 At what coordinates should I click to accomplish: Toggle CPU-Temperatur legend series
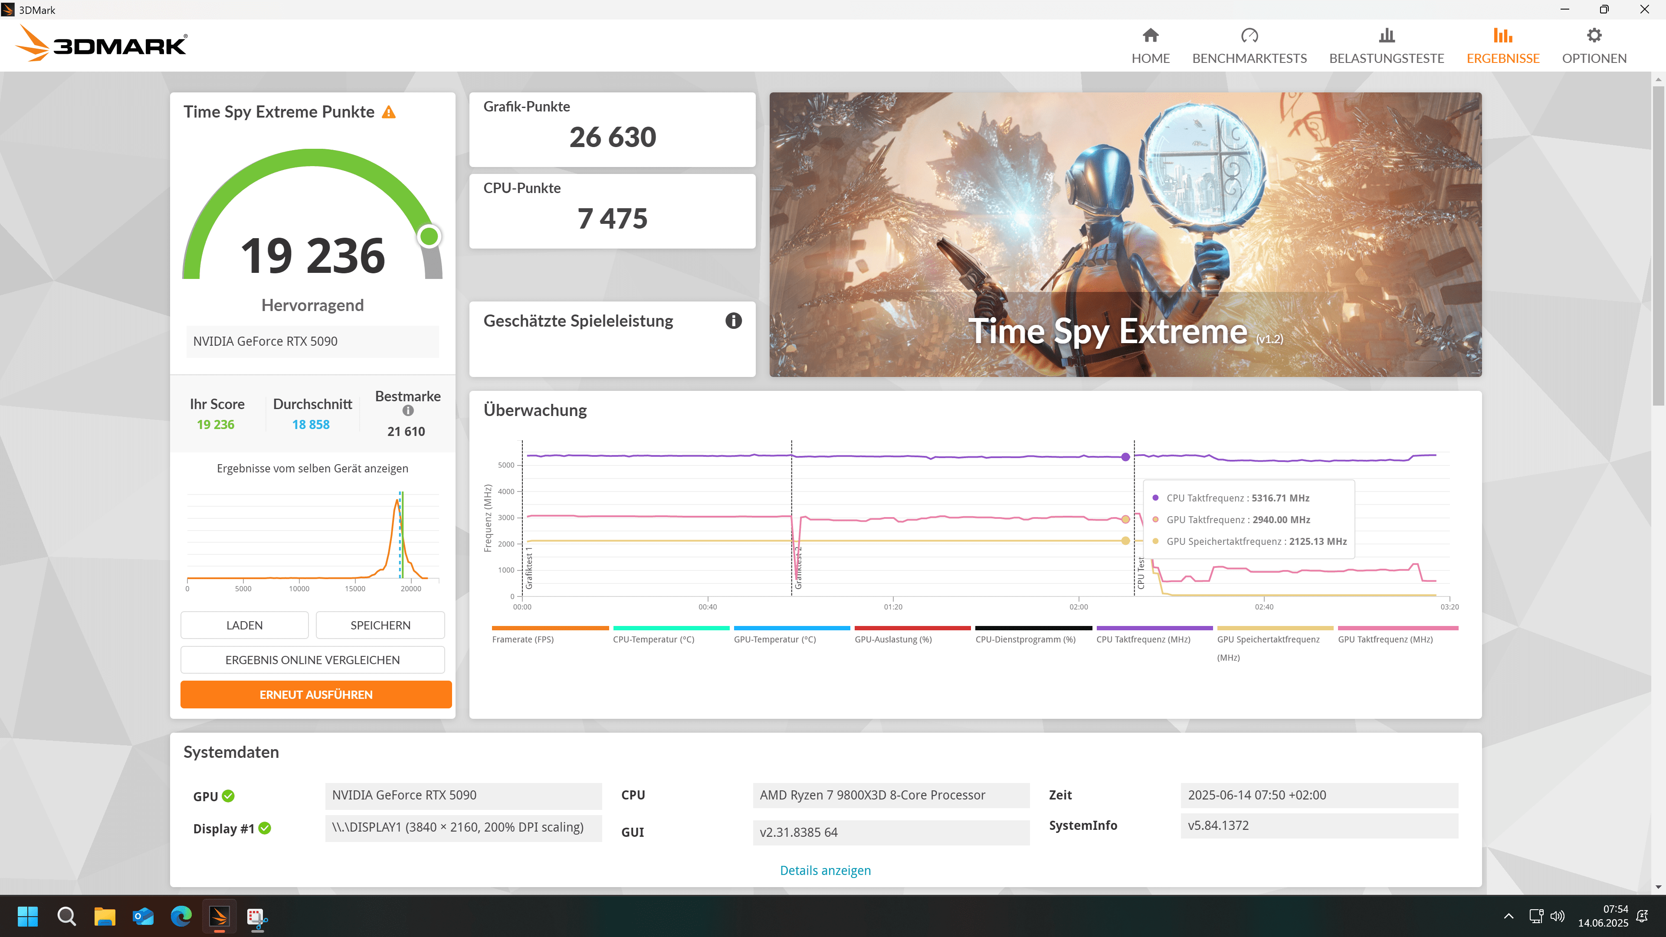[653, 639]
